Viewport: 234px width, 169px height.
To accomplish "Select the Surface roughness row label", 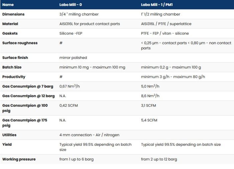I will pos(20,43).
